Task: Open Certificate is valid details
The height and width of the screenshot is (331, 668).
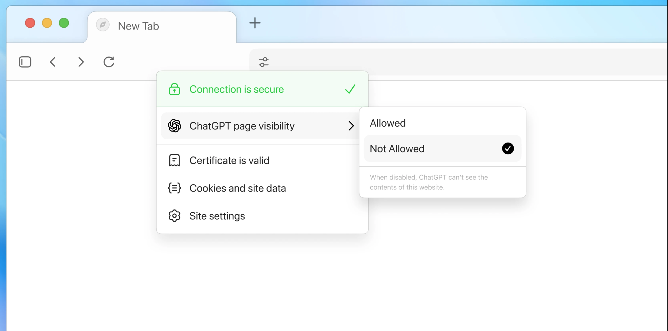Action: tap(229, 161)
